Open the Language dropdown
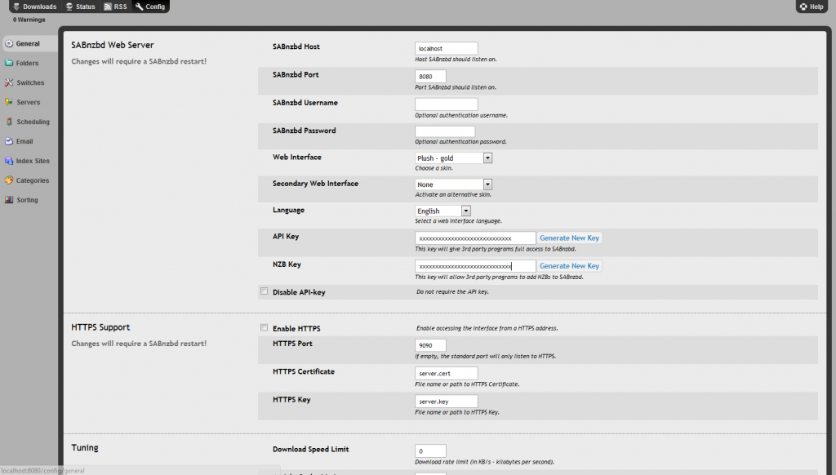The height and width of the screenshot is (475, 836). (x=443, y=211)
